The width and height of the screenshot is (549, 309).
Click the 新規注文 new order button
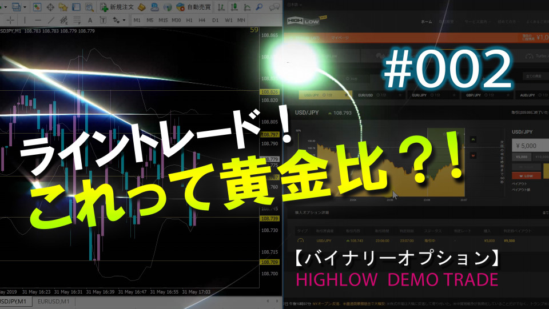pos(117,7)
